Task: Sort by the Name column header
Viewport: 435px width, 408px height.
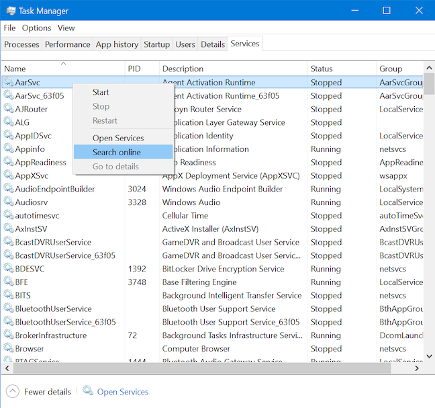Action: [63, 69]
